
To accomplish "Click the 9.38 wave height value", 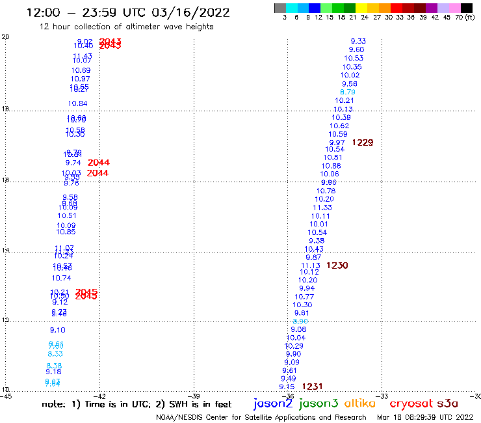I will [317, 241].
